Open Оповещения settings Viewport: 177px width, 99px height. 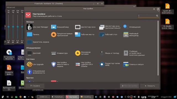point(132,27)
